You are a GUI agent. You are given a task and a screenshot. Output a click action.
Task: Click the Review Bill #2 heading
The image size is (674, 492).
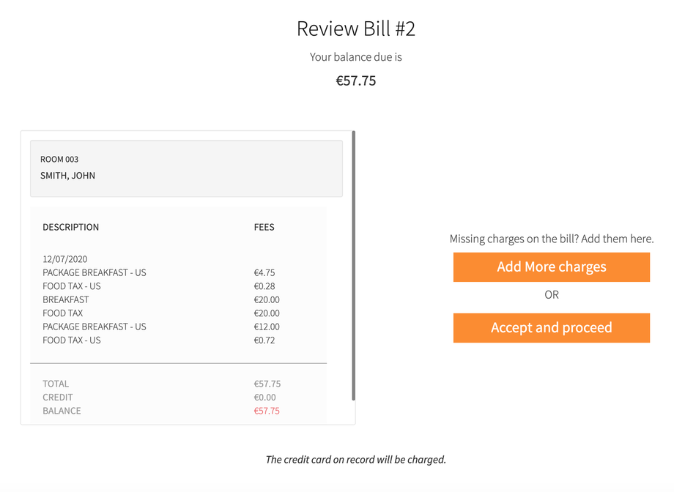356,29
